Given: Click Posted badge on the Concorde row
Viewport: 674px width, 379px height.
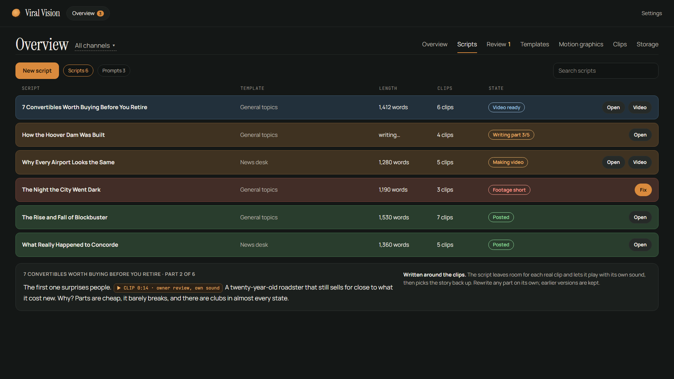Looking at the screenshot, I should (501, 245).
